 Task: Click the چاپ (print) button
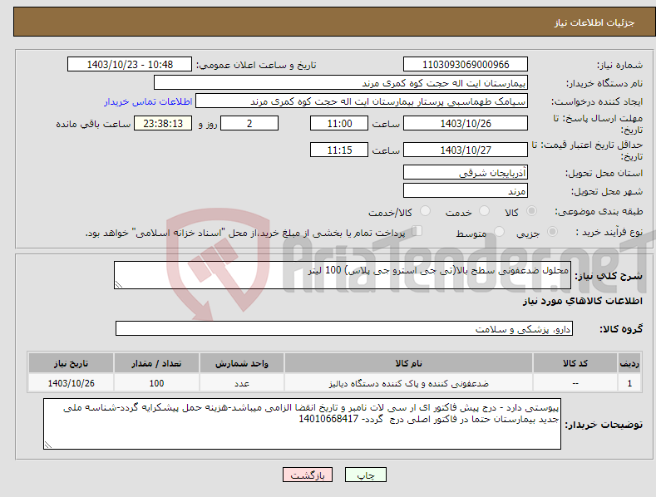365,475
